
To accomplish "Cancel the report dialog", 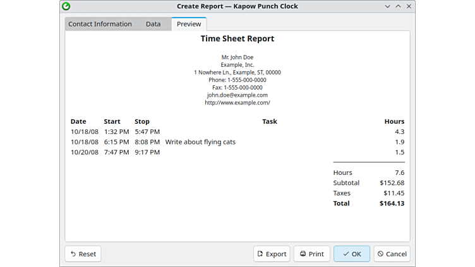I will [x=392, y=254].
